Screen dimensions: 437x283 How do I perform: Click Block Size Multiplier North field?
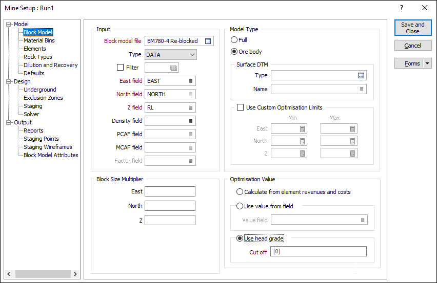(170, 206)
